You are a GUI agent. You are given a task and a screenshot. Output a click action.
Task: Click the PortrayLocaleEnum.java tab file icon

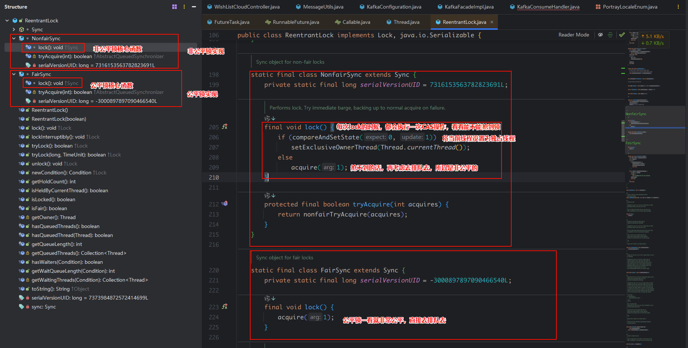[598, 7]
